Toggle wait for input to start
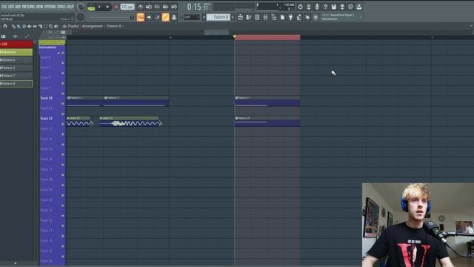 149,7
